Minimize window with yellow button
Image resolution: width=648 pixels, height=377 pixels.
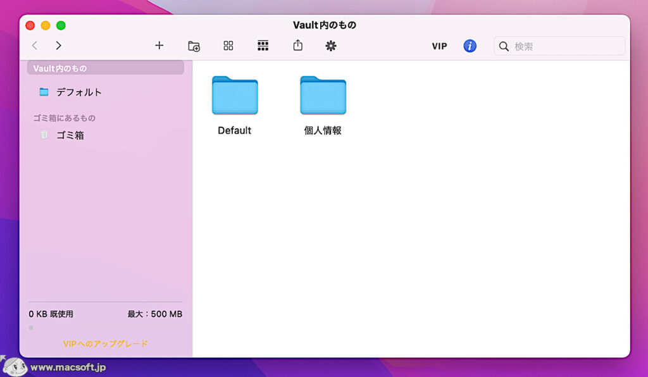pyautogui.click(x=46, y=25)
